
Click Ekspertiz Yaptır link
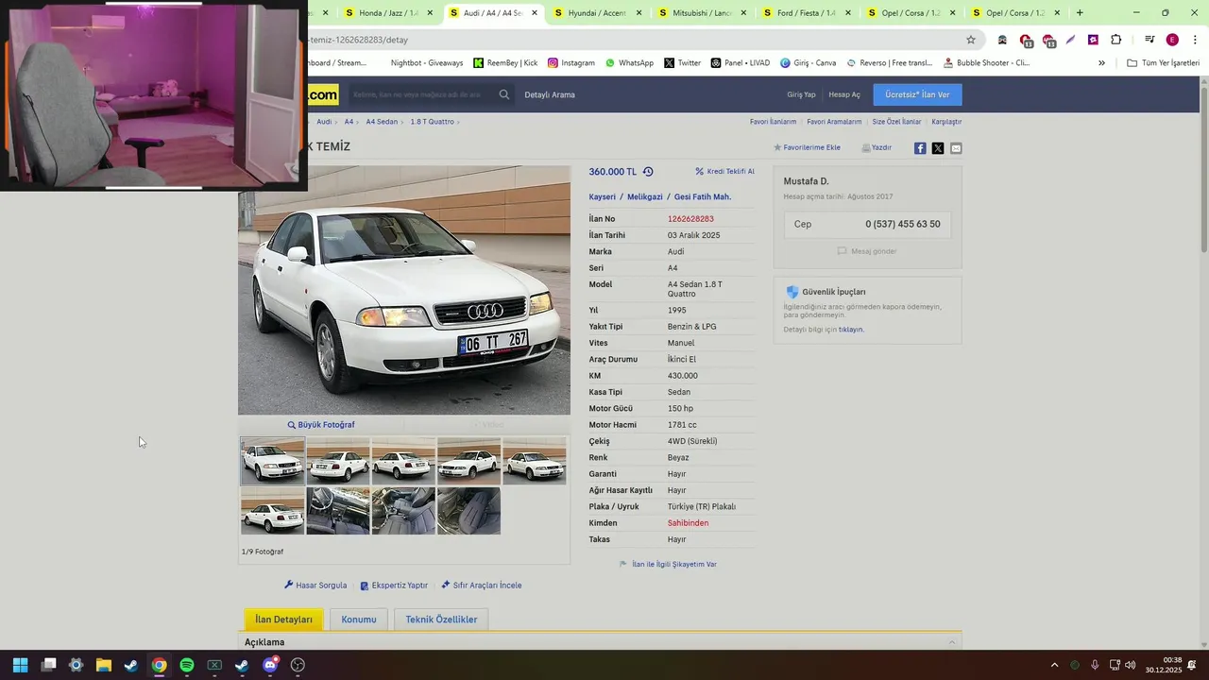point(394,586)
